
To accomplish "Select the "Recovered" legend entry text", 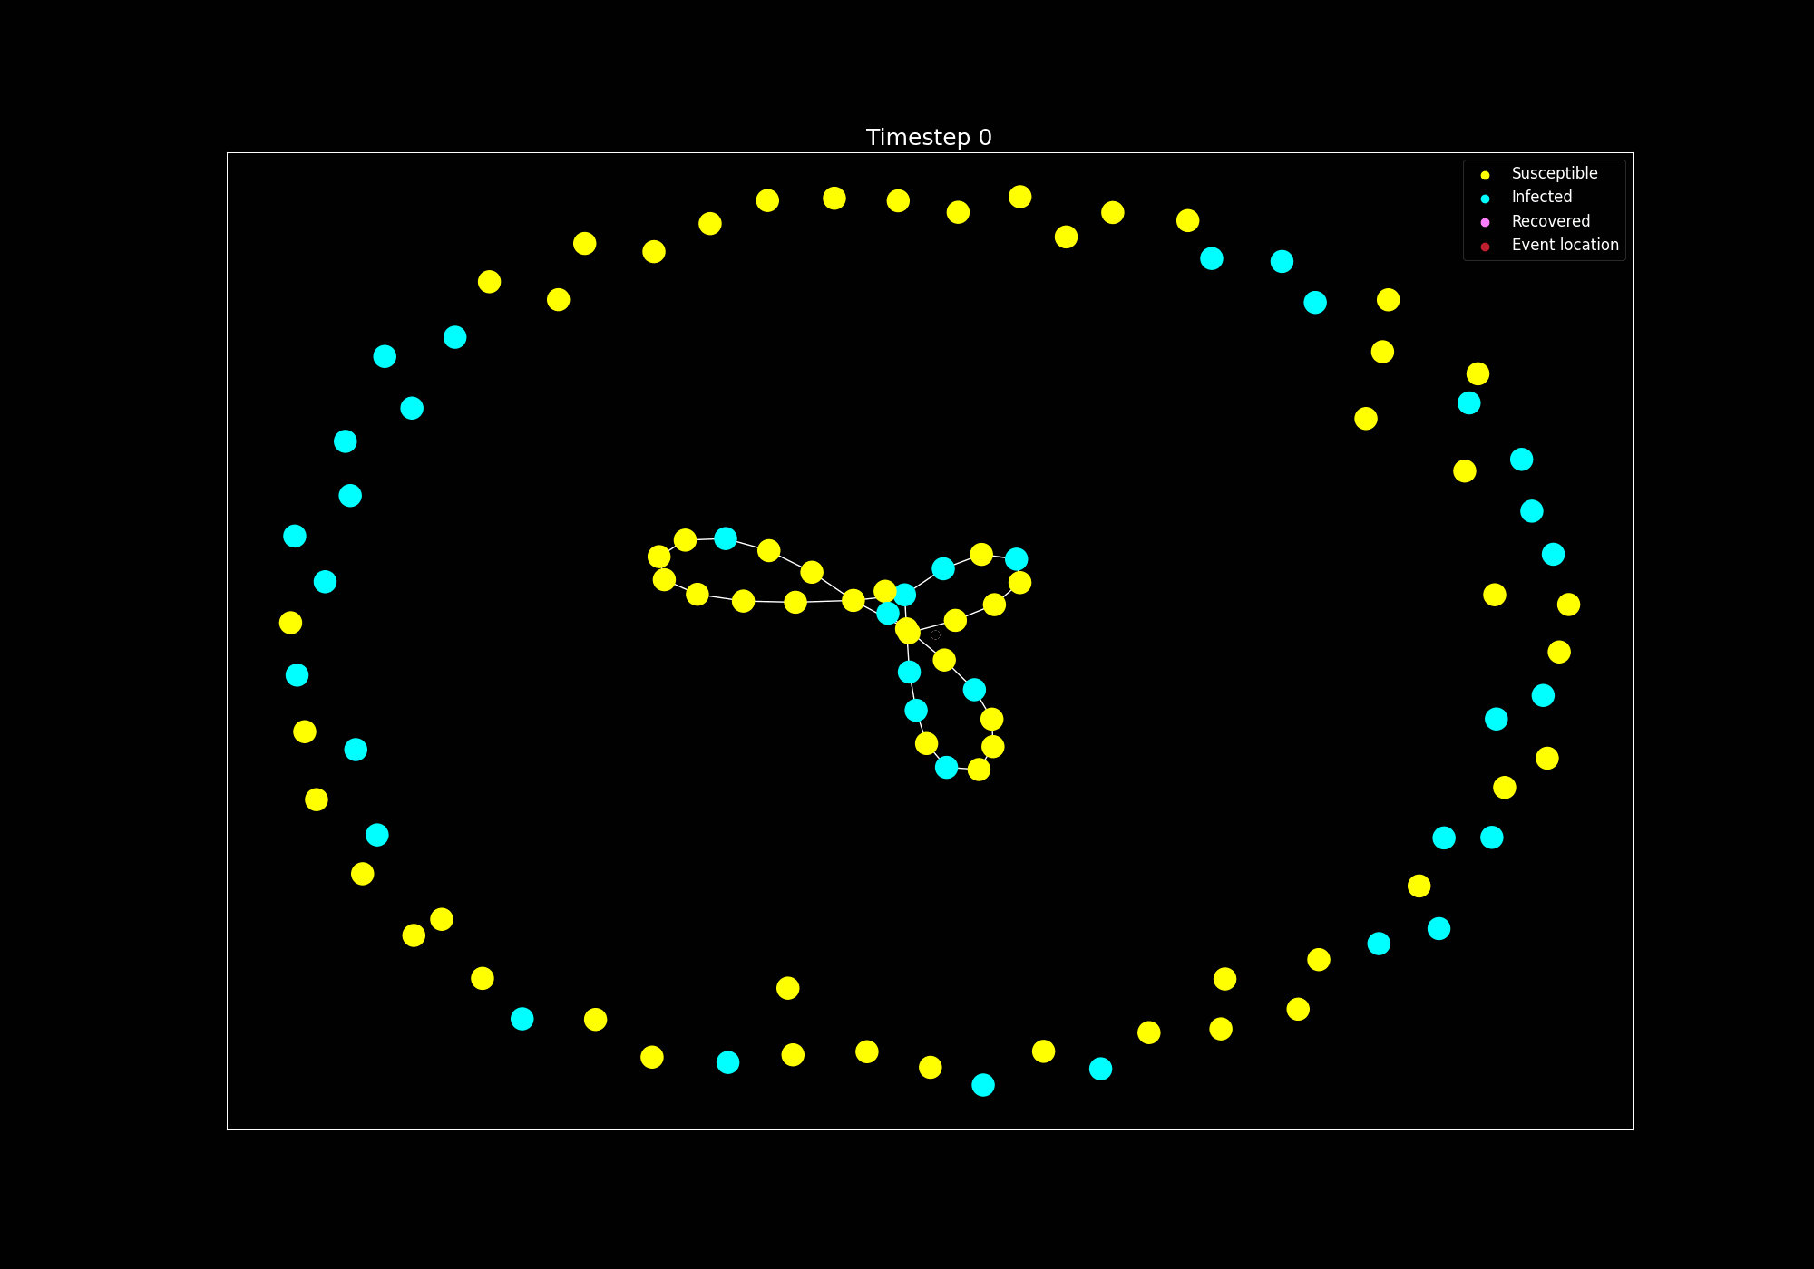I will click(x=1550, y=221).
